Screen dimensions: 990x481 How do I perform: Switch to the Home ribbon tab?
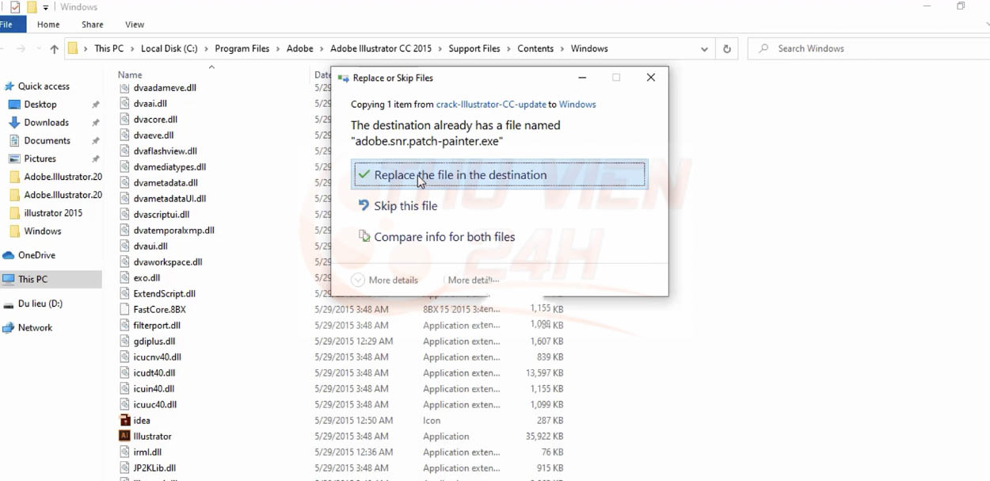pos(48,25)
